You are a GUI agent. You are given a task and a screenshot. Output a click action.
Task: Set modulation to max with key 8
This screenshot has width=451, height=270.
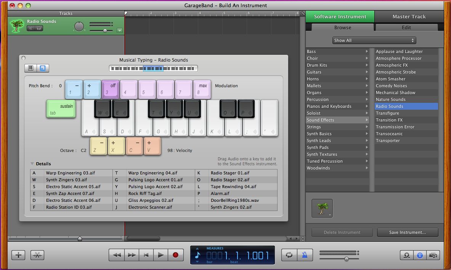(202, 89)
